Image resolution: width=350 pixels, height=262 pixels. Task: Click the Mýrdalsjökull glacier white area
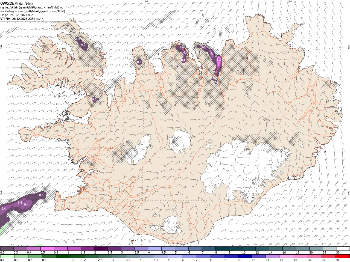pos(171,225)
